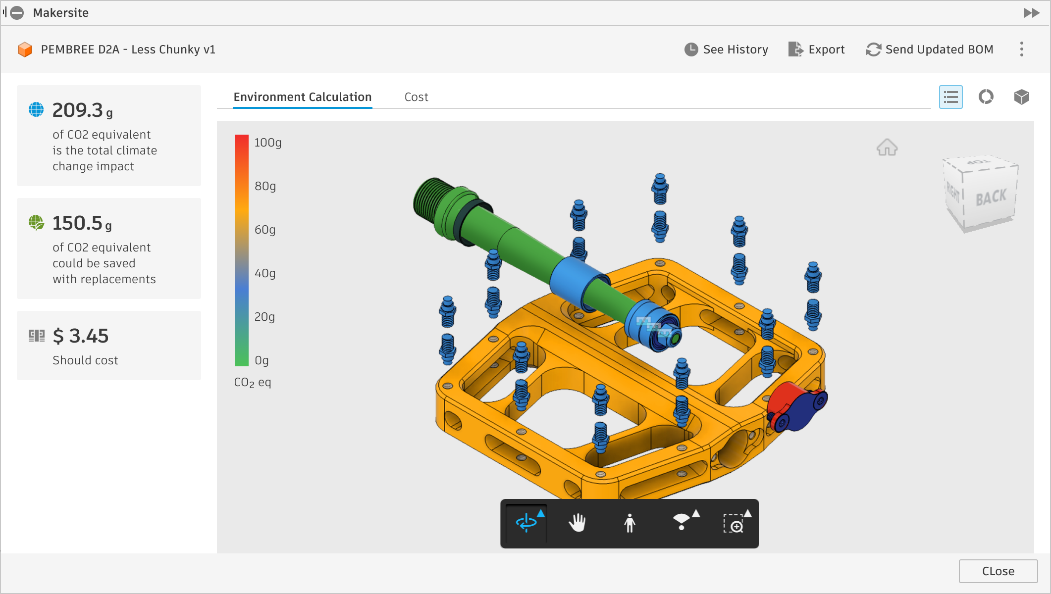The image size is (1051, 594).
Task: Click the Should cost label
Action: (x=85, y=360)
